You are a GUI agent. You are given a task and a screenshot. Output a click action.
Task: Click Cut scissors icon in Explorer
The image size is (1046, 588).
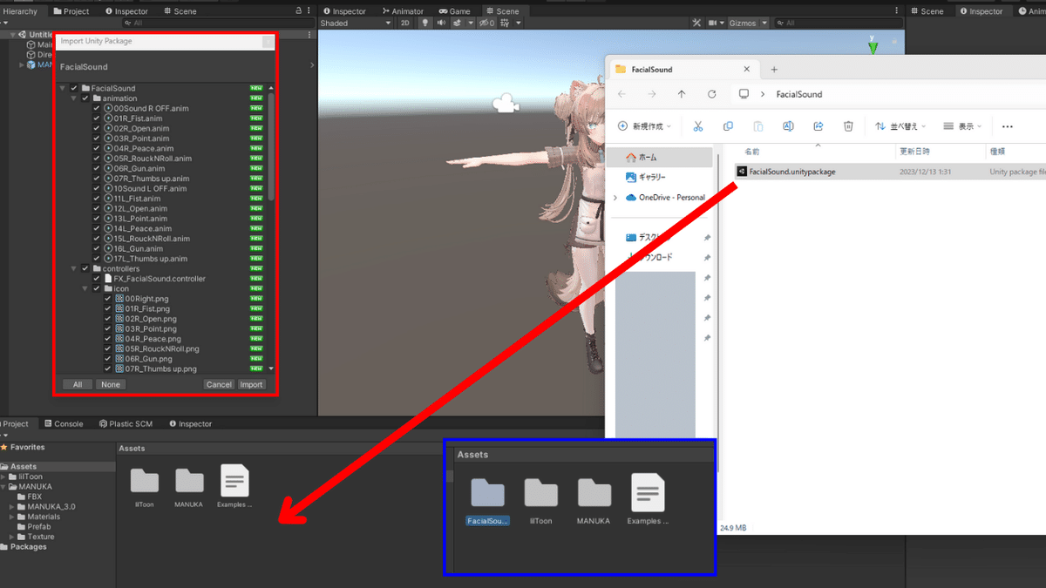pyautogui.click(x=698, y=126)
